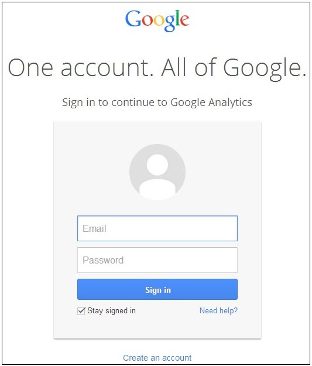Click the Google logo at top

157,20
